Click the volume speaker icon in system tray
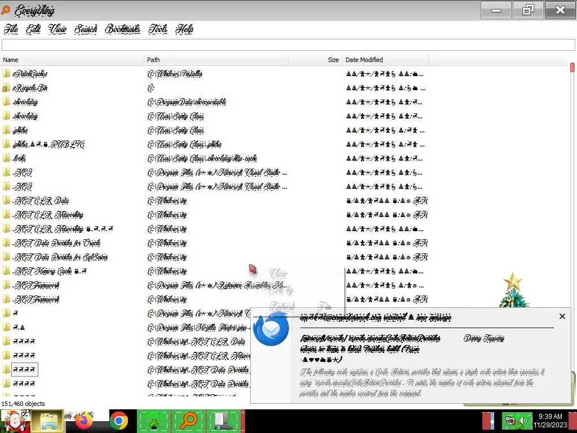This screenshot has height=433, width=577. (x=523, y=422)
